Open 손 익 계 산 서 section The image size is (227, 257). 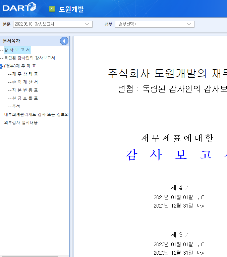point(25,82)
